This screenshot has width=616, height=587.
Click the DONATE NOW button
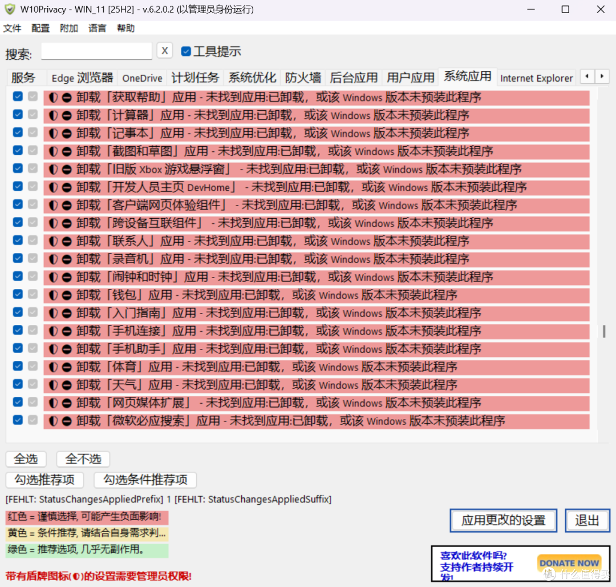click(569, 563)
